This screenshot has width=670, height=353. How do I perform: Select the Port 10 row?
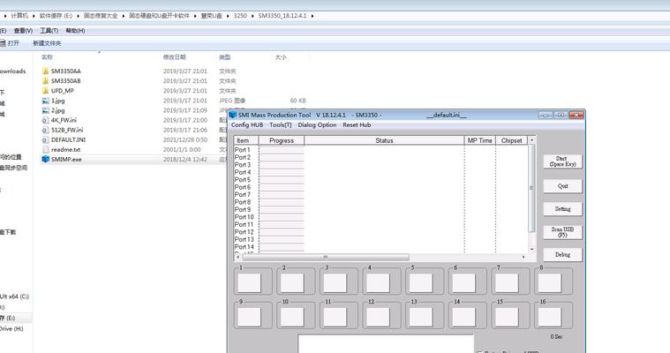click(x=380, y=217)
